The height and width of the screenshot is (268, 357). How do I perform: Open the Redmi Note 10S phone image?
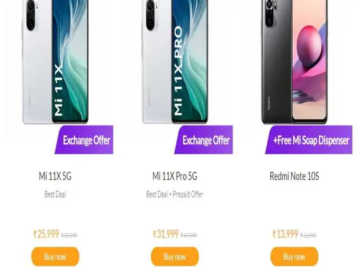pos(294,62)
